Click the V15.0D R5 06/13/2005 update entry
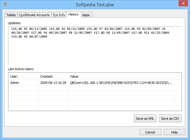190x140 pixels. coord(29,29)
